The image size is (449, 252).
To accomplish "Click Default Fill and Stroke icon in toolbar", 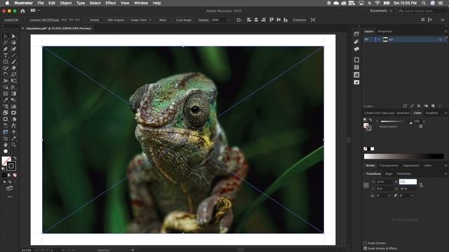I will (x=3, y=169).
